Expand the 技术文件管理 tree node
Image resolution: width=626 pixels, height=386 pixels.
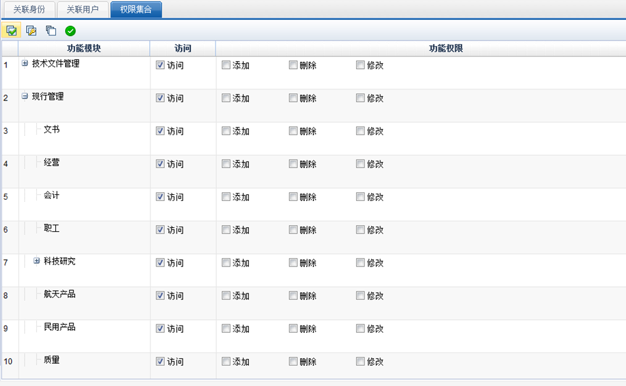25,64
